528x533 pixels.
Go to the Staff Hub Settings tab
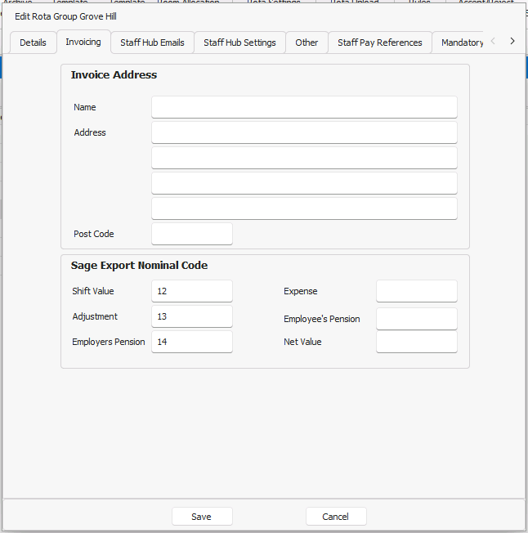(x=239, y=43)
